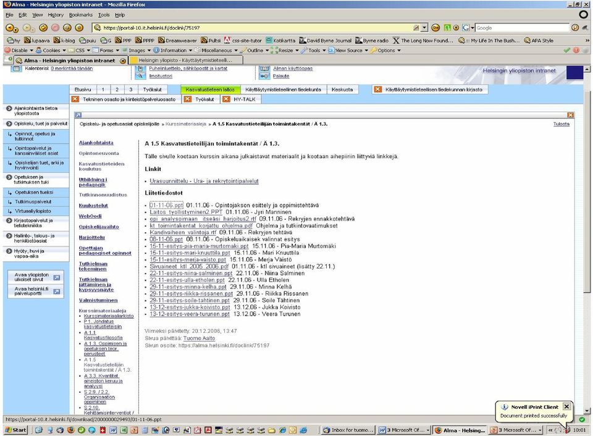Expand the Resize developer toolbar menu
The image size is (593, 436).
tap(285, 50)
